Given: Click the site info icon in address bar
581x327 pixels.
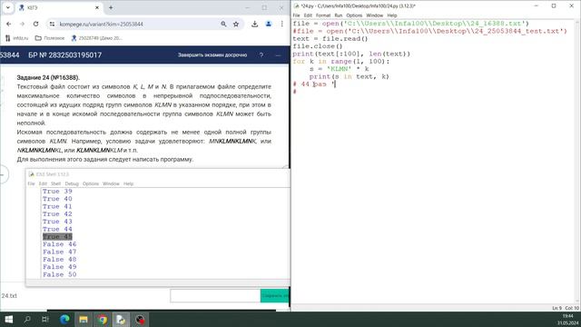Looking at the screenshot, I should (x=53, y=25).
